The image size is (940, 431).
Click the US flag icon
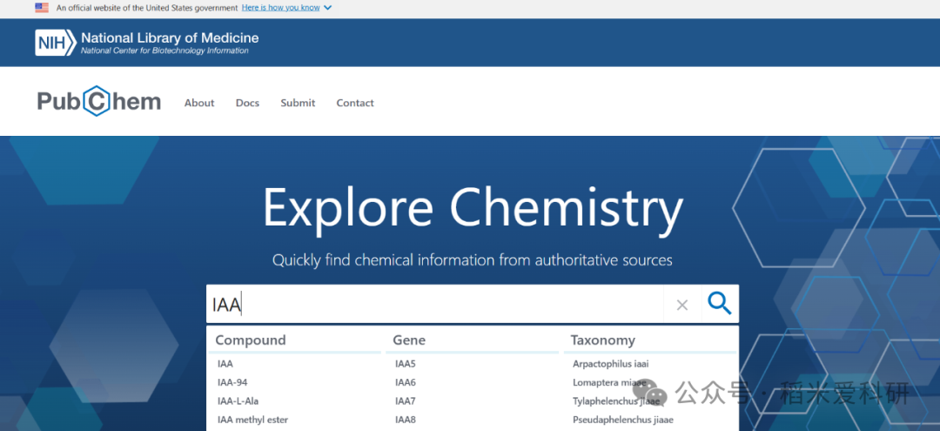point(42,8)
